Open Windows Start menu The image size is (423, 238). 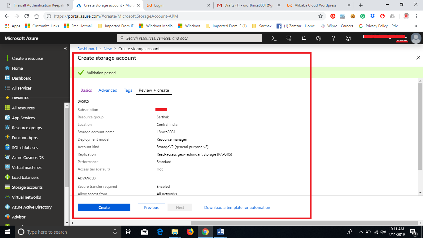(7, 232)
